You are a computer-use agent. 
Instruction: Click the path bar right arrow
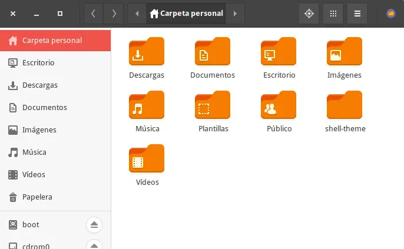pyautogui.click(x=235, y=14)
